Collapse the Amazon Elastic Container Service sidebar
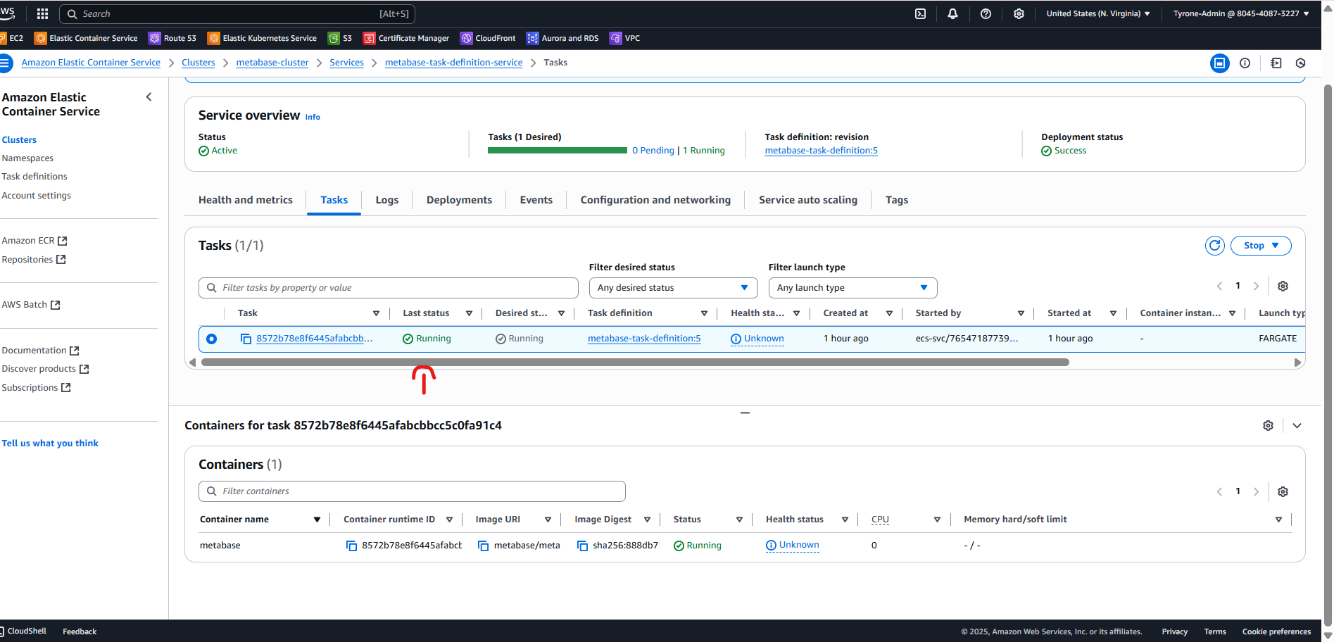Image resolution: width=1334 pixels, height=642 pixels. tap(149, 96)
